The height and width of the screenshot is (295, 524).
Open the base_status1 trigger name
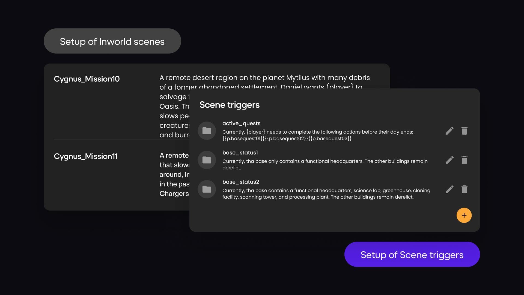tap(240, 153)
